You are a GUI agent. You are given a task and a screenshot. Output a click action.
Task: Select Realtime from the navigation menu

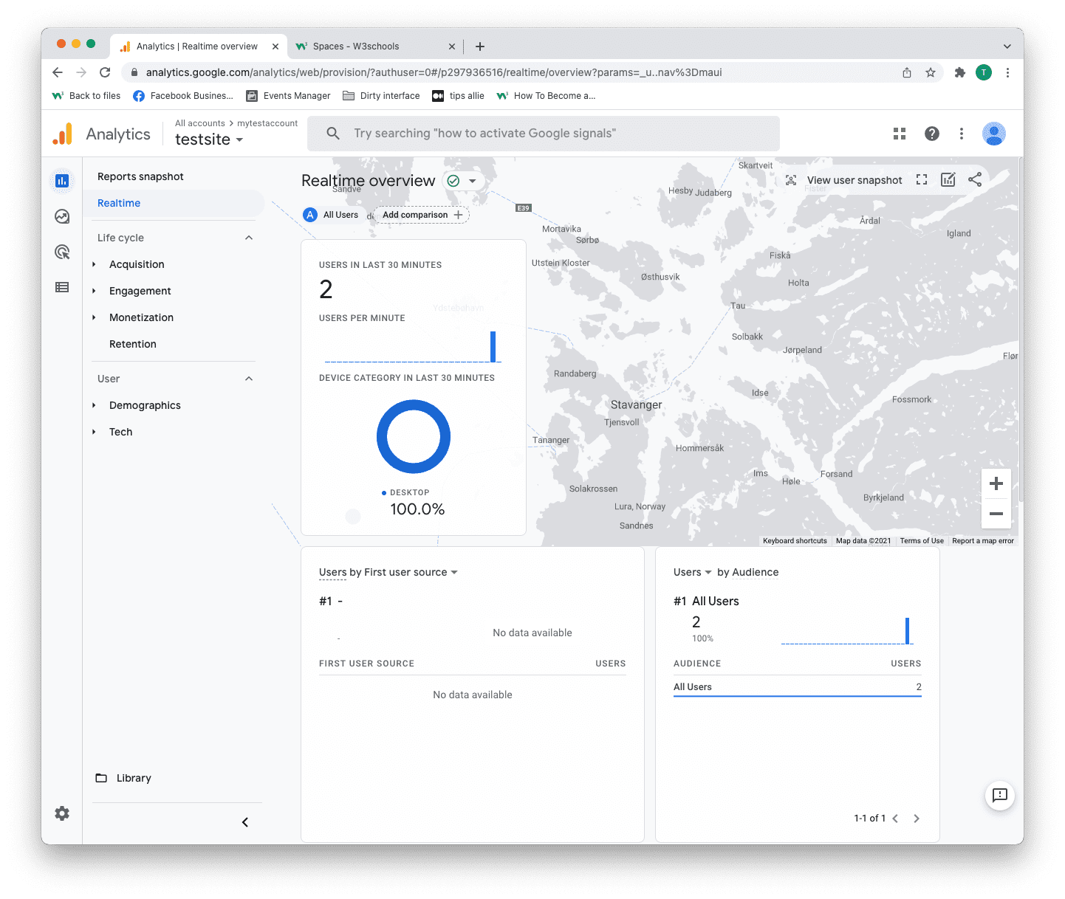(118, 203)
